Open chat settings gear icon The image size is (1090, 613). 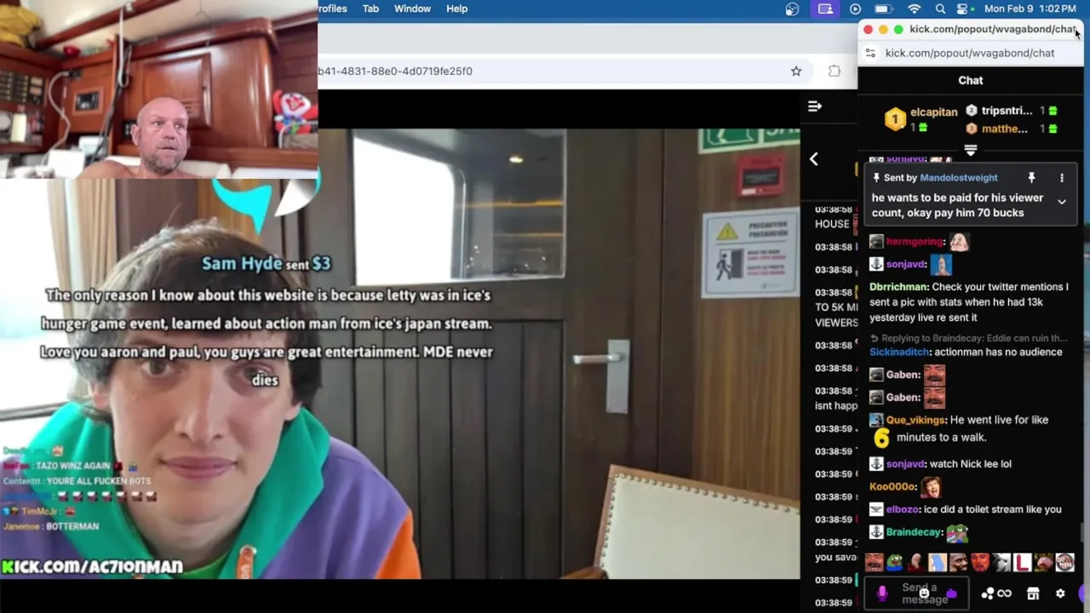(1060, 593)
